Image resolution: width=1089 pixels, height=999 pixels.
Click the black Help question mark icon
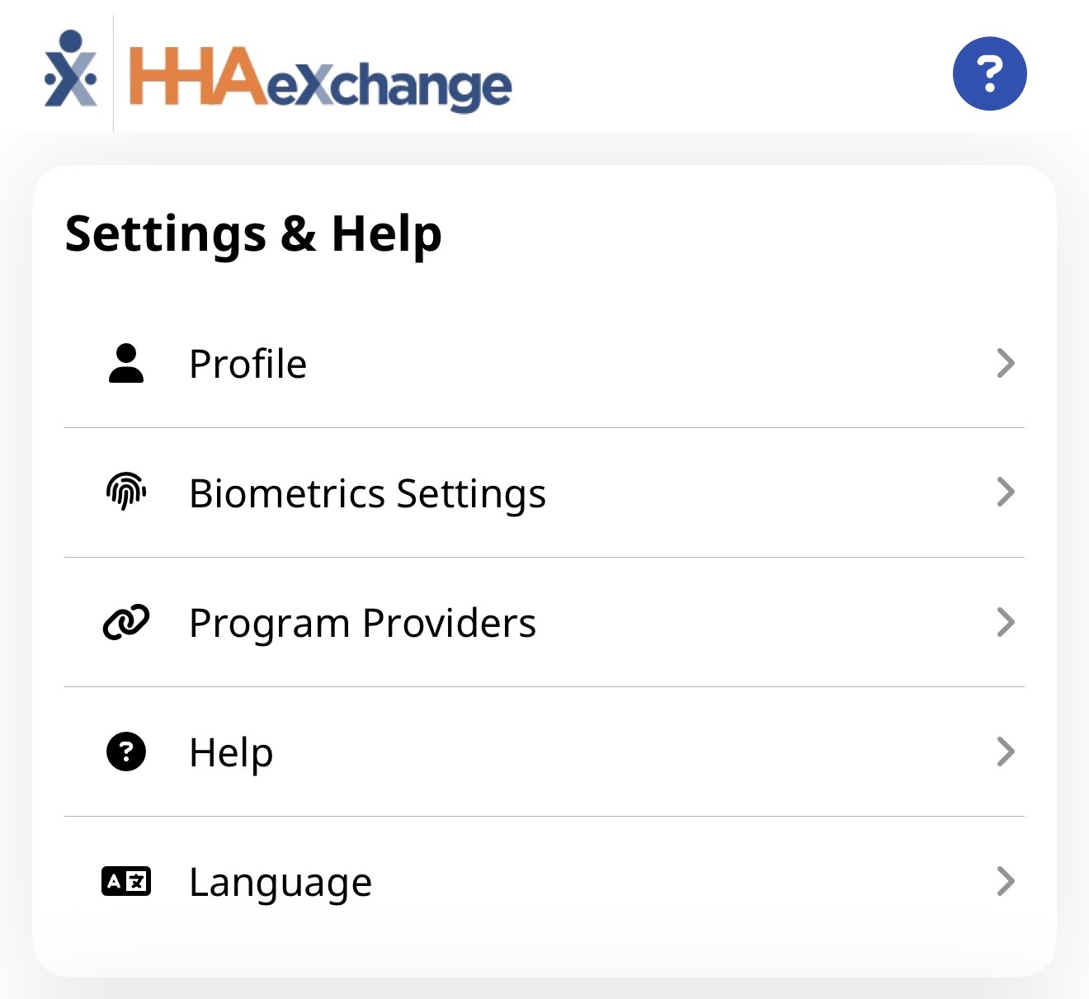point(126,752)
